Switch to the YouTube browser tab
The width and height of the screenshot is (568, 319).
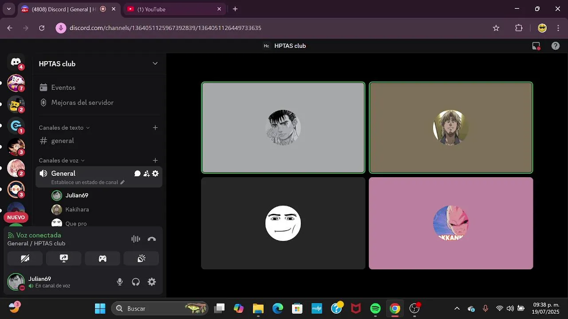174,9
